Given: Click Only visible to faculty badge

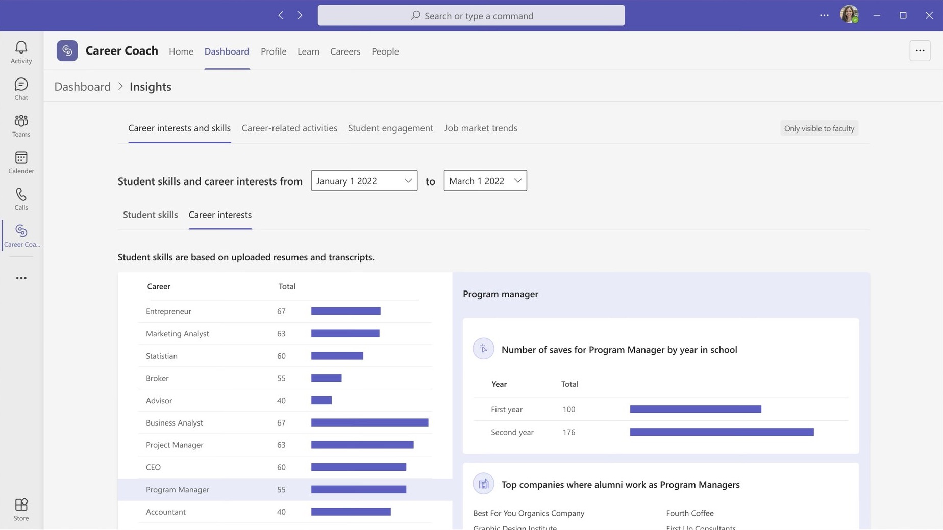Looking at the screenshot, I should pyautogui.click(x=819, y=128).
